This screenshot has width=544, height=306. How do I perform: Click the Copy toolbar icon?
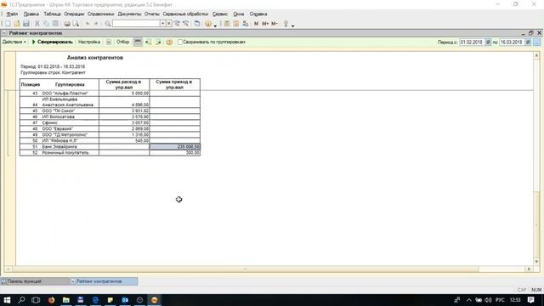pos(46,24)
